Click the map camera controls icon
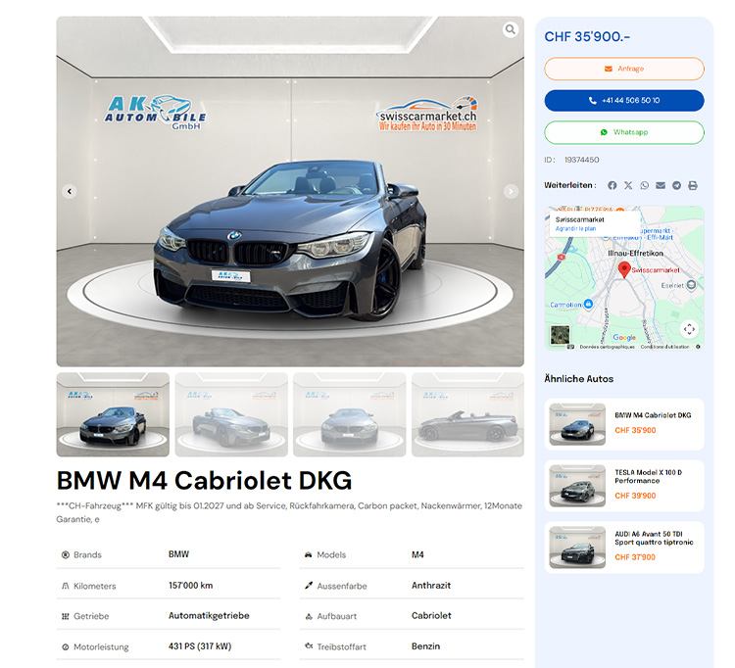 click(x=689, y=329)
